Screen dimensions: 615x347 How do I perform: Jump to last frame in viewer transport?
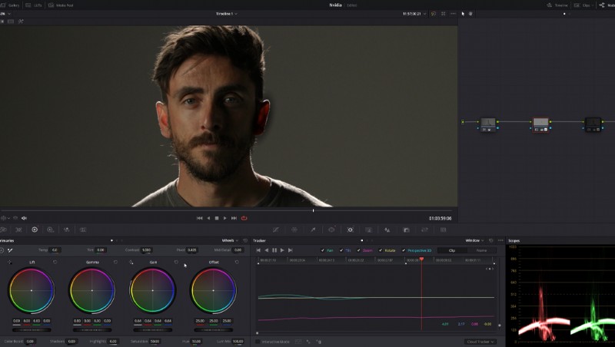pos(234,218)
